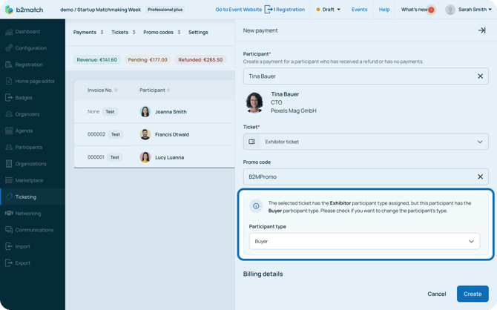Collapse the New payment side panel

point(481,30)
